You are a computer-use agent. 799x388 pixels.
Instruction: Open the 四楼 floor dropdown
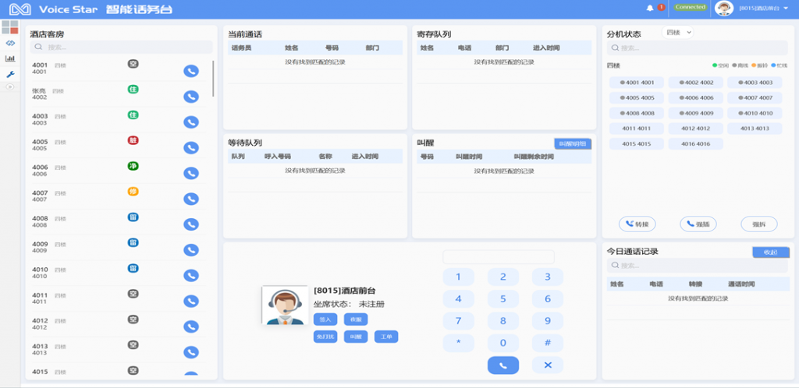point(677,33)
